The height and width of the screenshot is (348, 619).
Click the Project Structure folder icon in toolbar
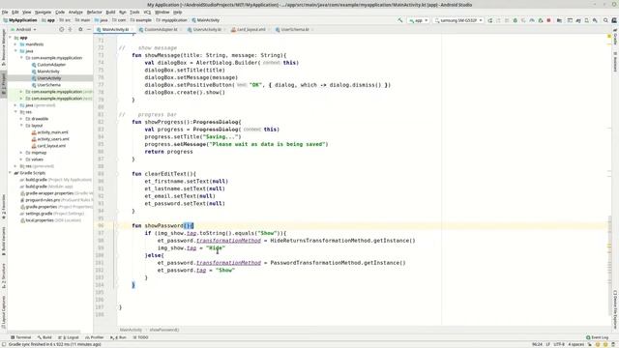pos(559,20)
